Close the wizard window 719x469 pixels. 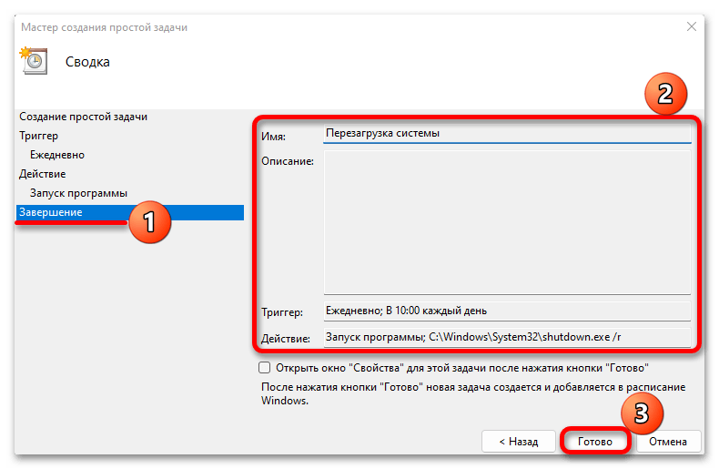point(692,26)
